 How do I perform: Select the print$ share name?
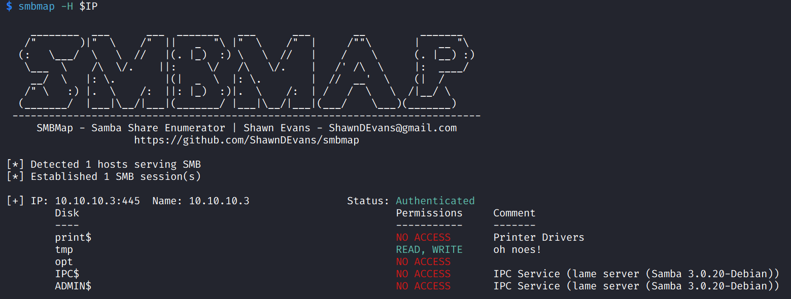tap(73, 237)
